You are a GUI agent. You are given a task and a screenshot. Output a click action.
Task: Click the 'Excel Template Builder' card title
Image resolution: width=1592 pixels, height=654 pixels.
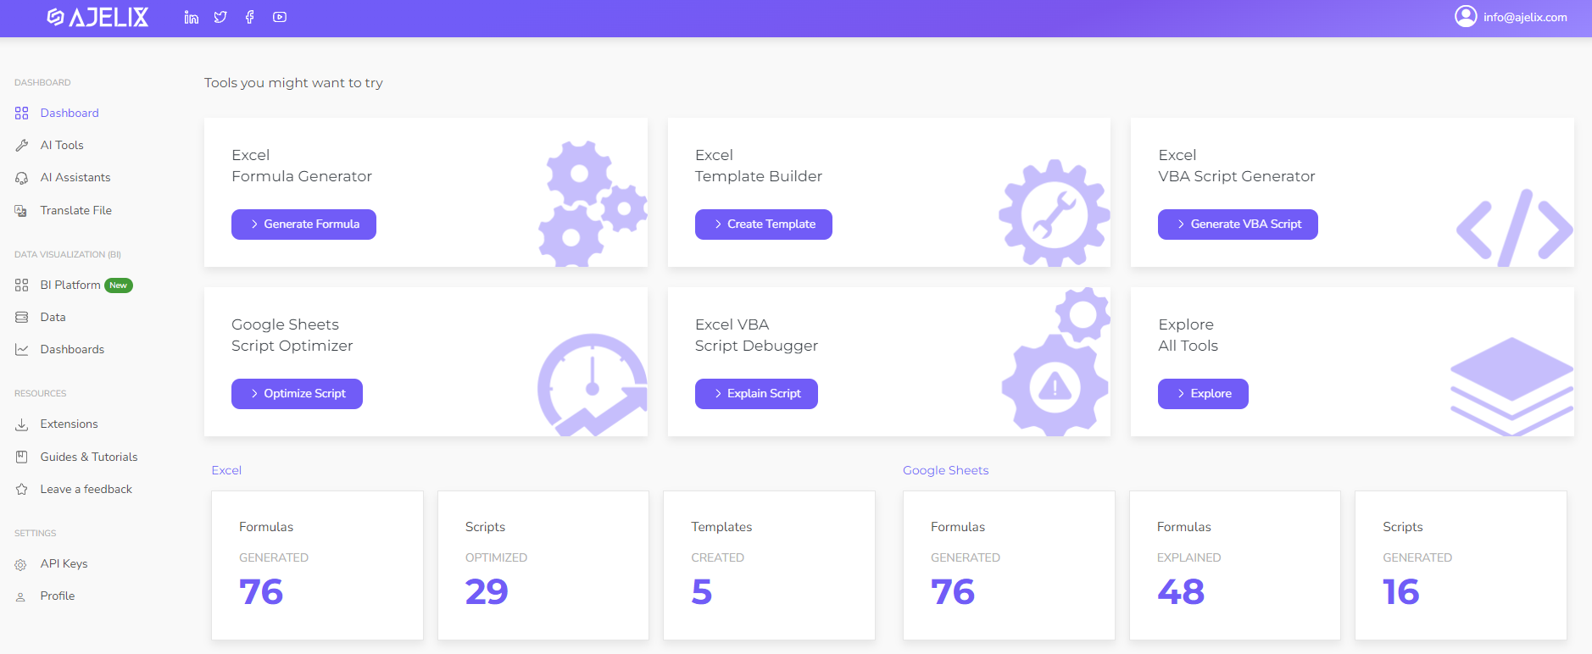(x=759, y=166)
